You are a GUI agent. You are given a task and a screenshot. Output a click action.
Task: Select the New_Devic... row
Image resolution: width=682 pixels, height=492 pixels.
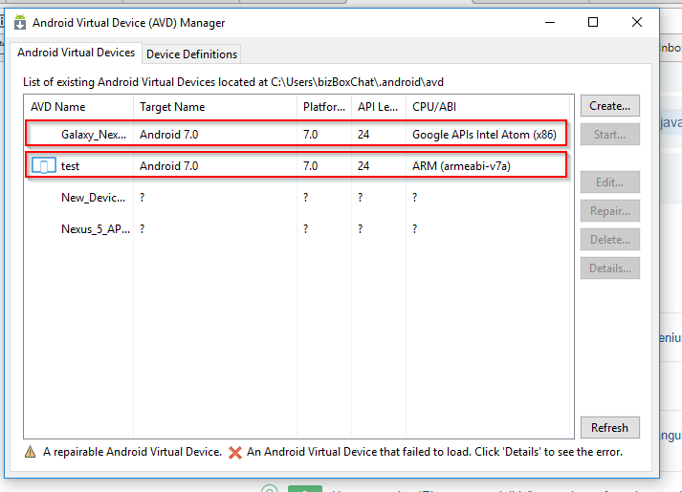click(297, 198)
